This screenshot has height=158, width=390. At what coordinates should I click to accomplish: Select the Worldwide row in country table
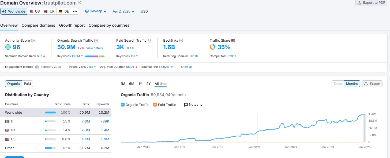[x=56, y=113]
